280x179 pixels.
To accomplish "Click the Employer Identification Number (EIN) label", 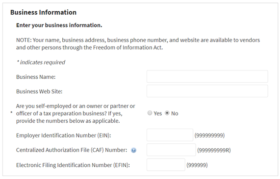I will tap(63, 135).
